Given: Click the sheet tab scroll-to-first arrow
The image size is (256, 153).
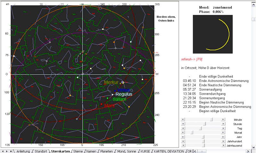Looking at the screenshot, I should click(x=3, y=151).
